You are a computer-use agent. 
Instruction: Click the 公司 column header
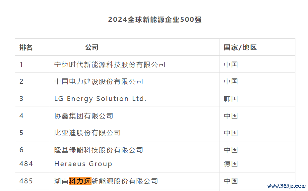[x=92, y=47]
